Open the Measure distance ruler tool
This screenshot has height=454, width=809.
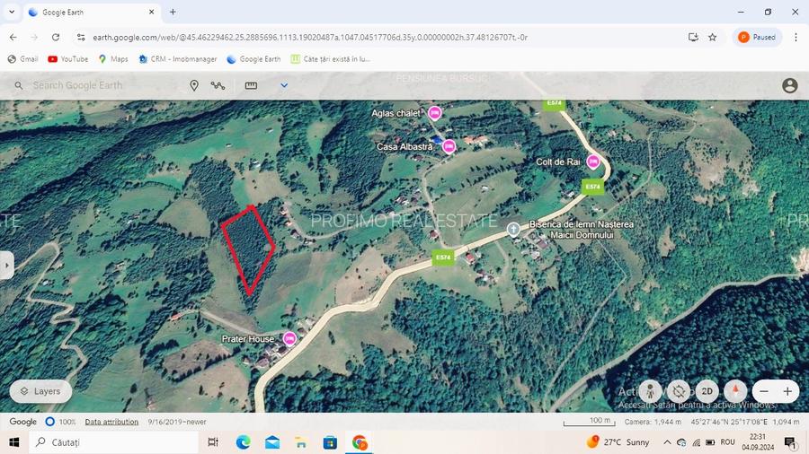pos(251,85)
